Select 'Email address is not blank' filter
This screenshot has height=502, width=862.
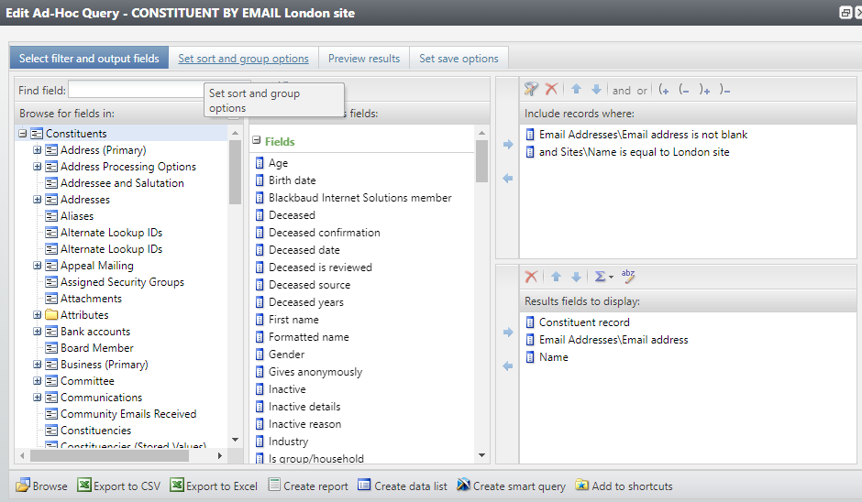[x=643, y=135]
